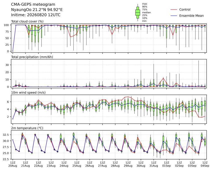This screenshot has height=170, width=212.
Task: Click the 12Z 29Aug x-axis label
Action: (x=128, y=164)
